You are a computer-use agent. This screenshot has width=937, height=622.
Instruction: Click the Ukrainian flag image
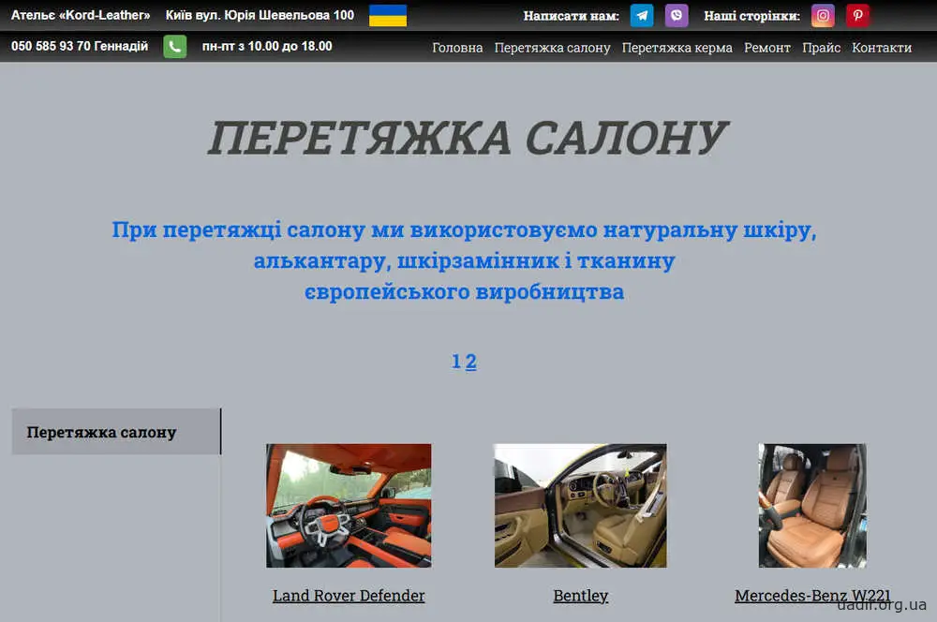[387, 15]
